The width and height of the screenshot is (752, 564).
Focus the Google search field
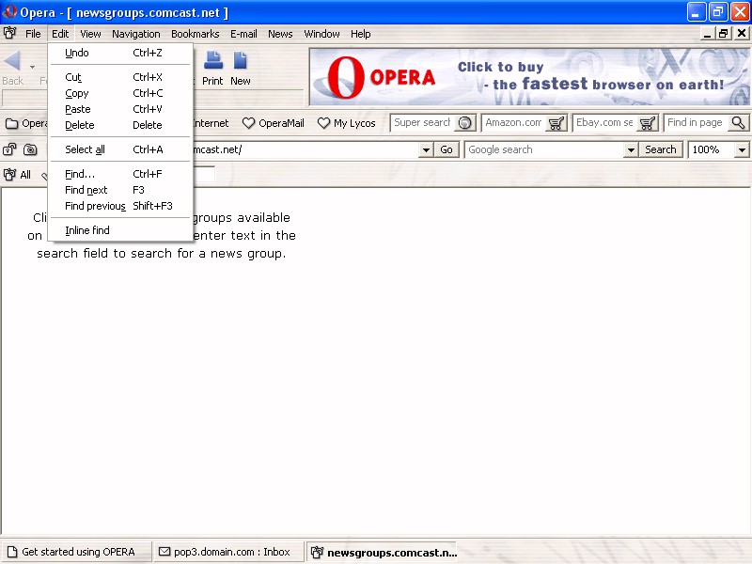point(545,150)
